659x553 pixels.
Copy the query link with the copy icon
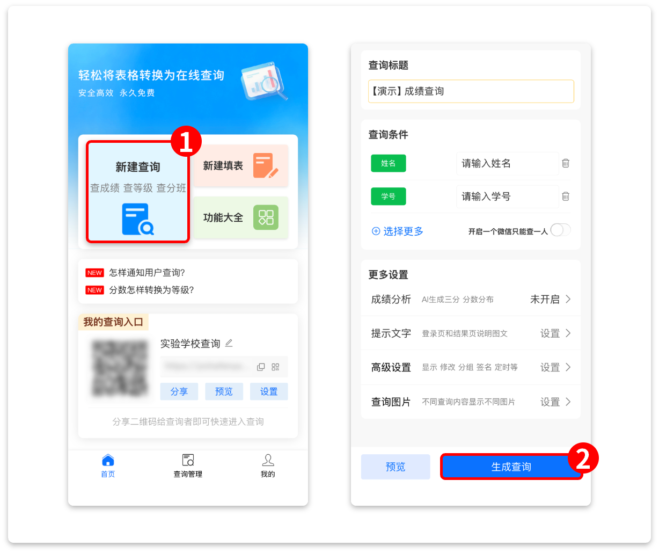coord(261,366)
